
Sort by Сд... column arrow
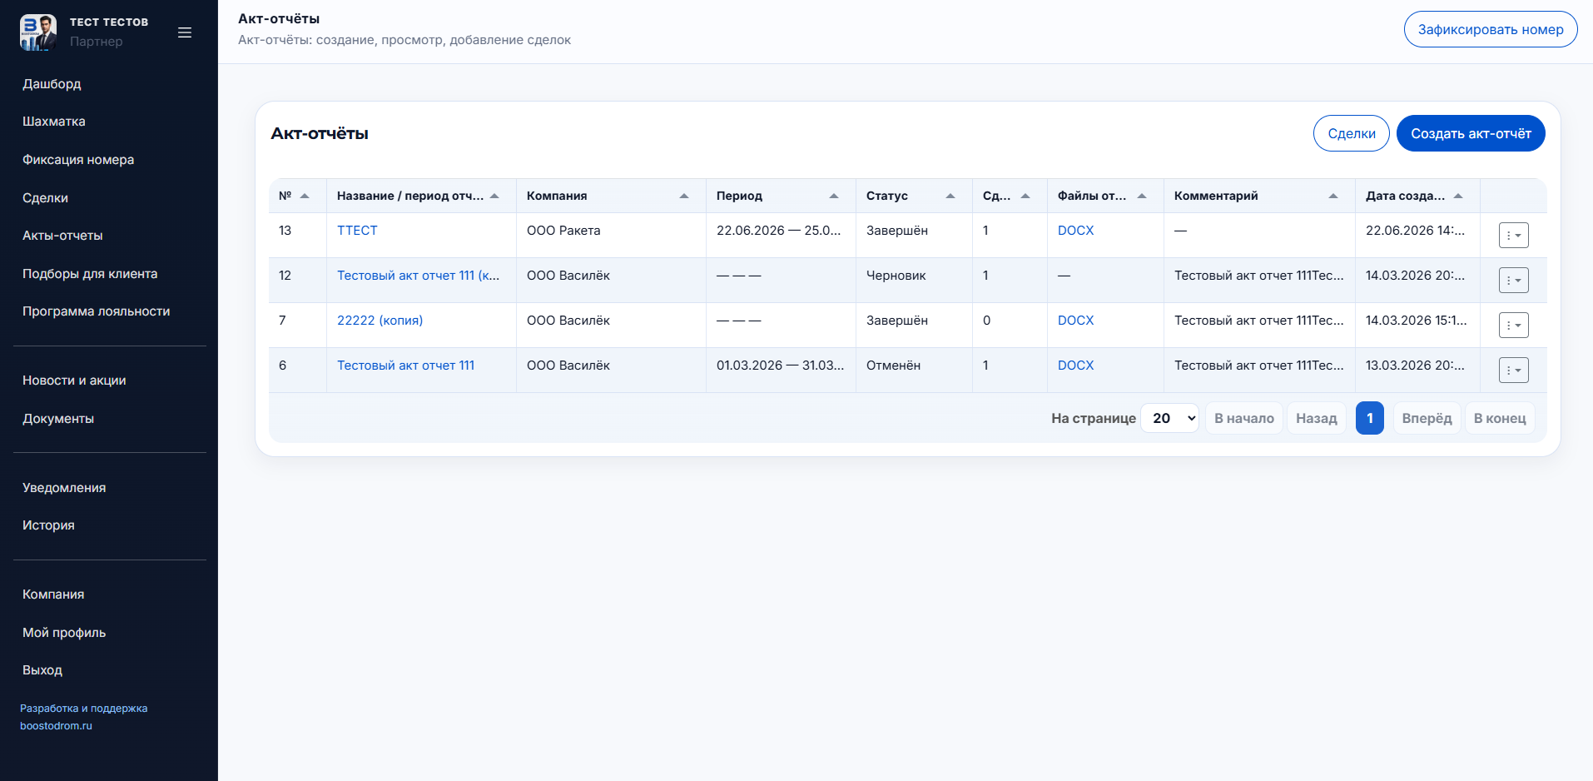pos(1025,196)
